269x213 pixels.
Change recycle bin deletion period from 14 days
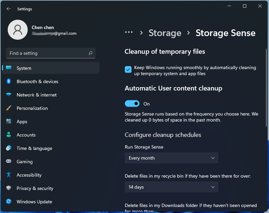(x=171, y=187)
